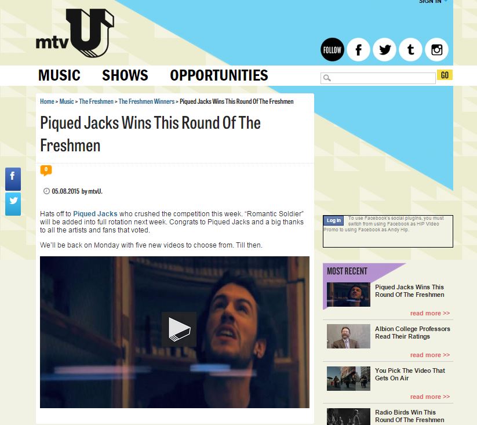Screen dimensions: 477x425
Task: Open the header Instagram icon
Action: point(437,50)
